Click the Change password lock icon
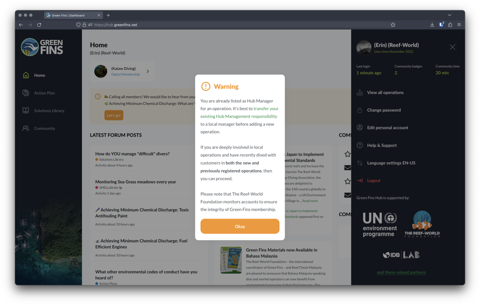The image size is (480, 305). [x=360, y=110]
